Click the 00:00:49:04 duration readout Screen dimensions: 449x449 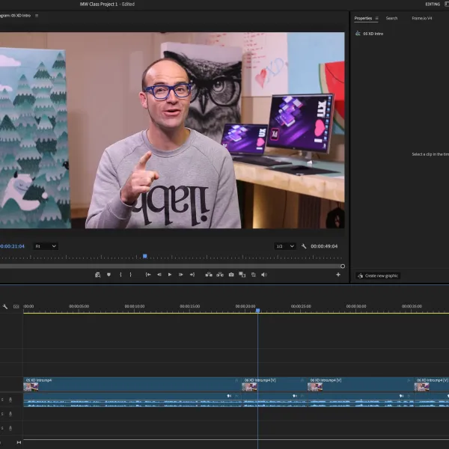point(324,246)
